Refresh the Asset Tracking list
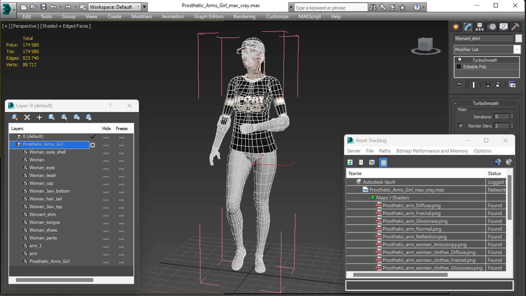 350,162
